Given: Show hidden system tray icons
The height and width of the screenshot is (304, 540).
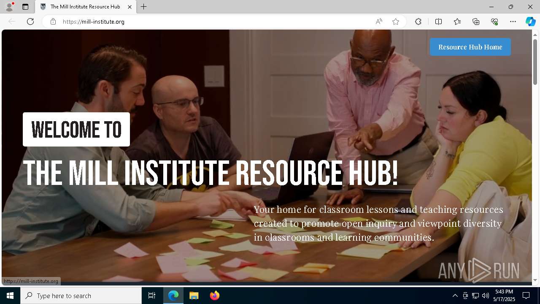Looking at the screenshot, I should (455, 296).
